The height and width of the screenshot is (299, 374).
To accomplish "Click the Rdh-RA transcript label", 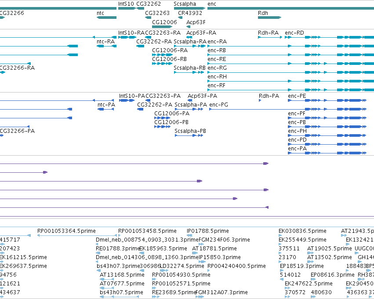I will pyautogui.click(x=268, y=32).
